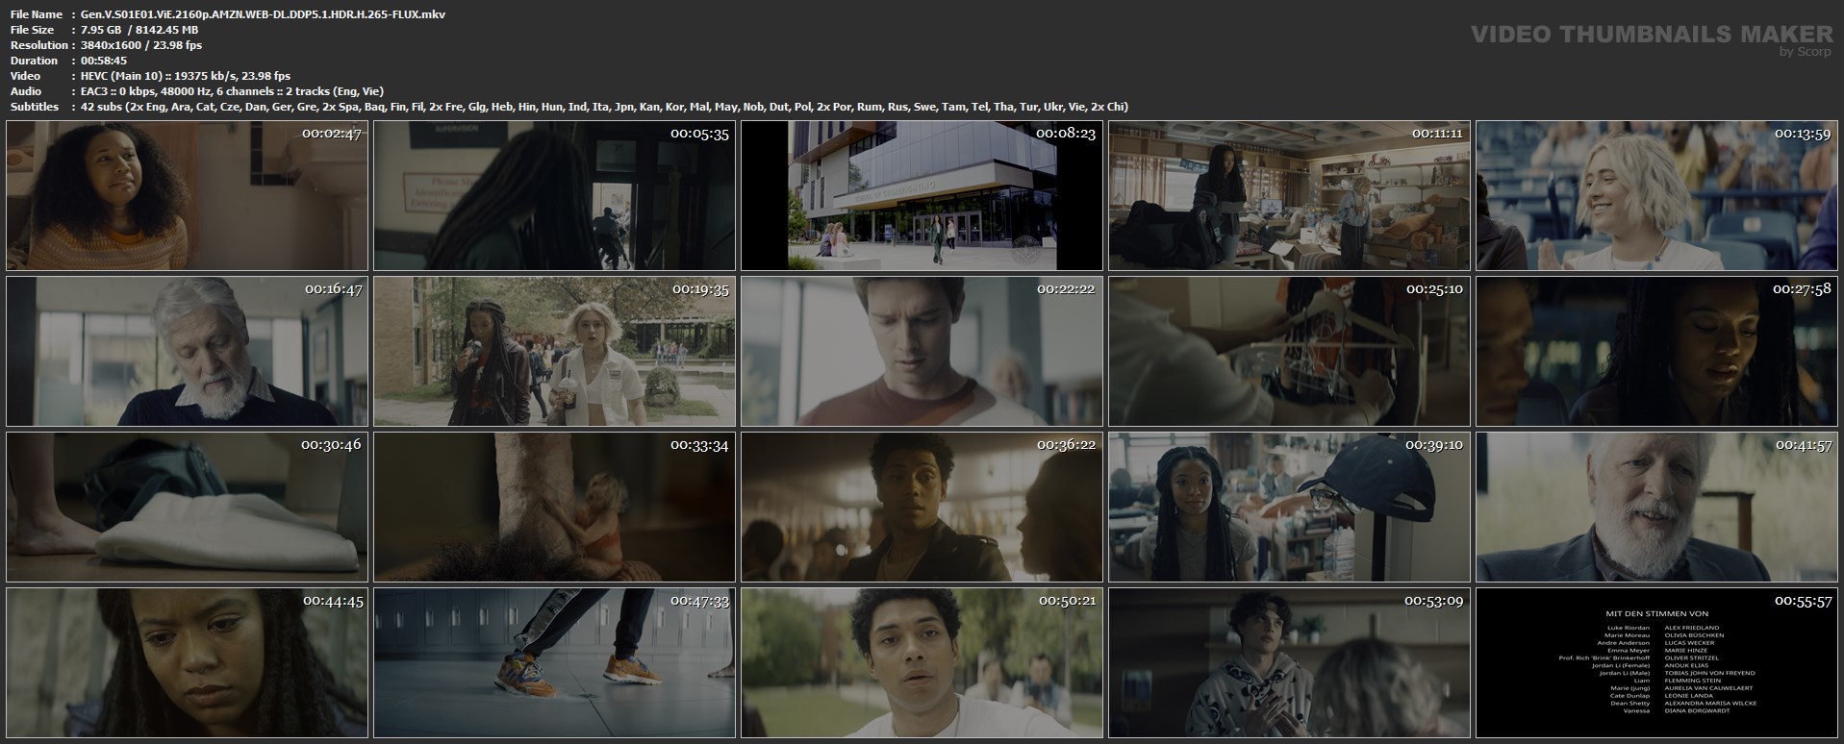Select the 00:13:59 stadium thumbnail
The image size is (1844, 744).
(1656, 195)
